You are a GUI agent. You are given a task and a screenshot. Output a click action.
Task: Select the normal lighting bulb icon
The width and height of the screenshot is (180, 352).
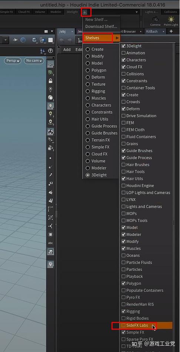(x=51, y=106)
